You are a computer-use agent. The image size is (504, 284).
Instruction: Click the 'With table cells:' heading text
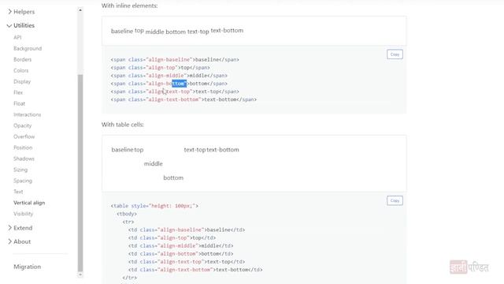point(123,125)
